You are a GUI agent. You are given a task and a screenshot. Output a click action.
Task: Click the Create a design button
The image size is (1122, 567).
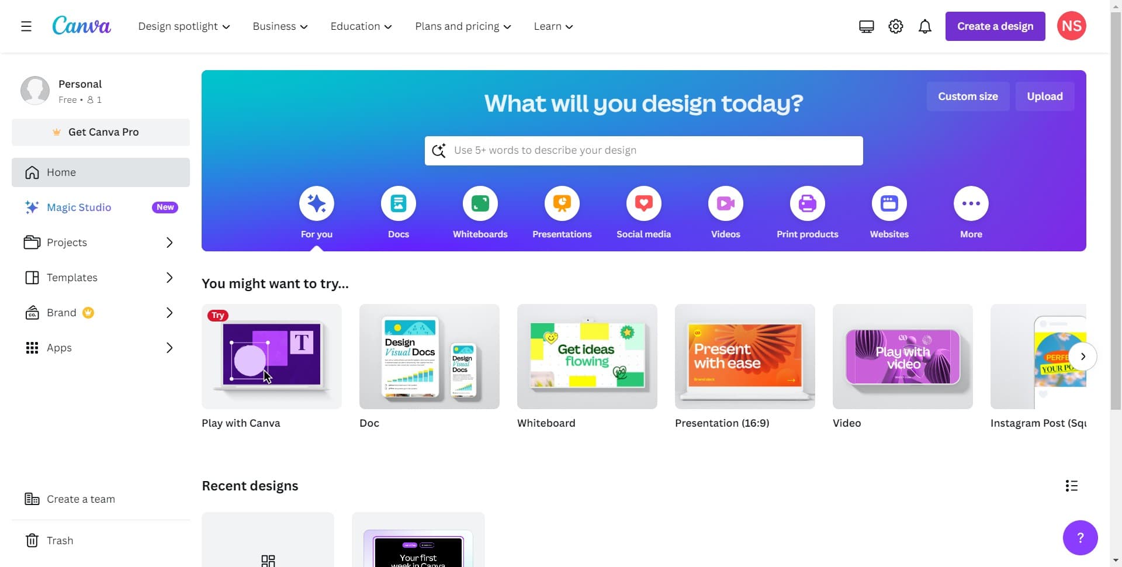click(995, 26)
